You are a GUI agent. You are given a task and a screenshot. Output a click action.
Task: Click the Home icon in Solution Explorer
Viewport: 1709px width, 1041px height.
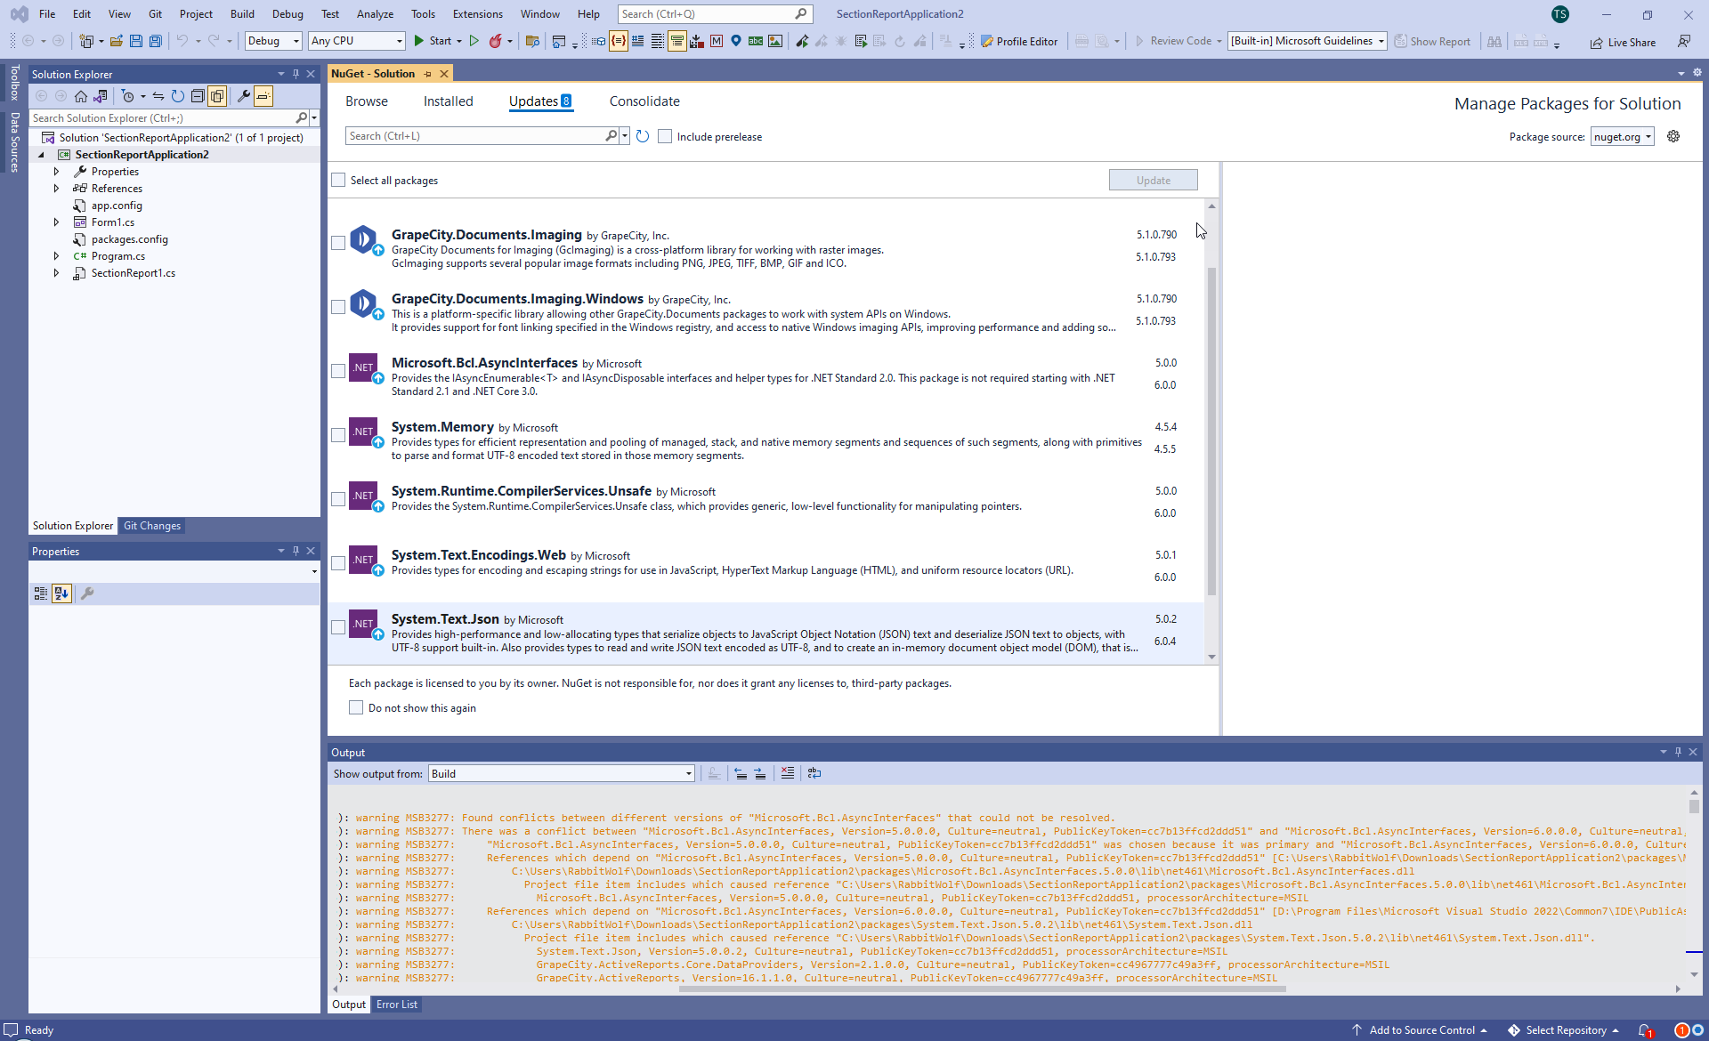pyautogui.click(x=81, y=96)
